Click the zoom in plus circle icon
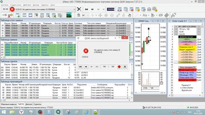The image size is (205, 115). click(x=106, y=15)
